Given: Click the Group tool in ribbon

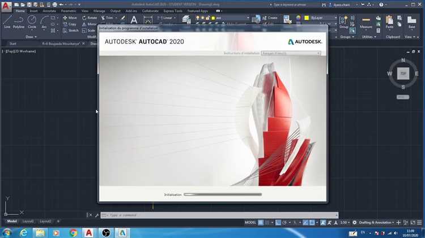Looking at the screenshot, I should (344, 21).
